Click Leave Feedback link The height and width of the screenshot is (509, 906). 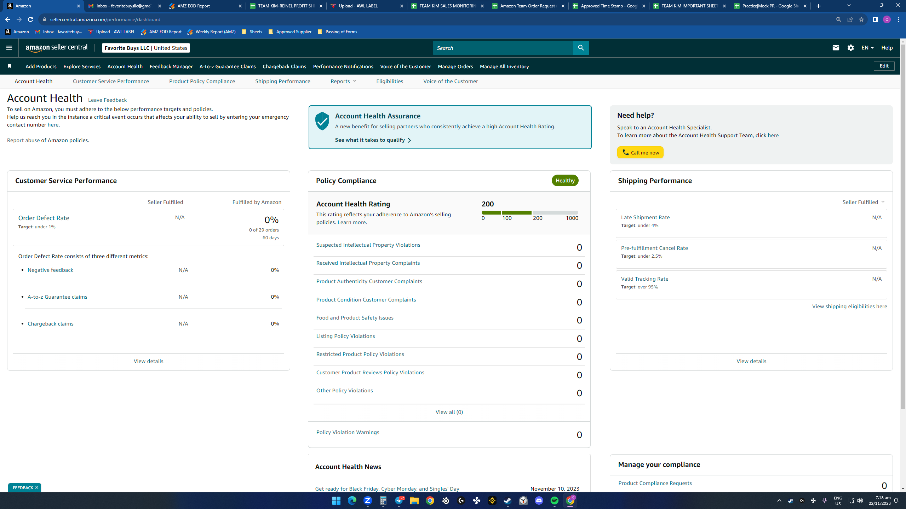[107, 100]
